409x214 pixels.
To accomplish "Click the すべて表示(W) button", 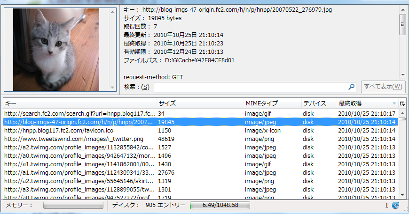I will (x=383, y=87).
